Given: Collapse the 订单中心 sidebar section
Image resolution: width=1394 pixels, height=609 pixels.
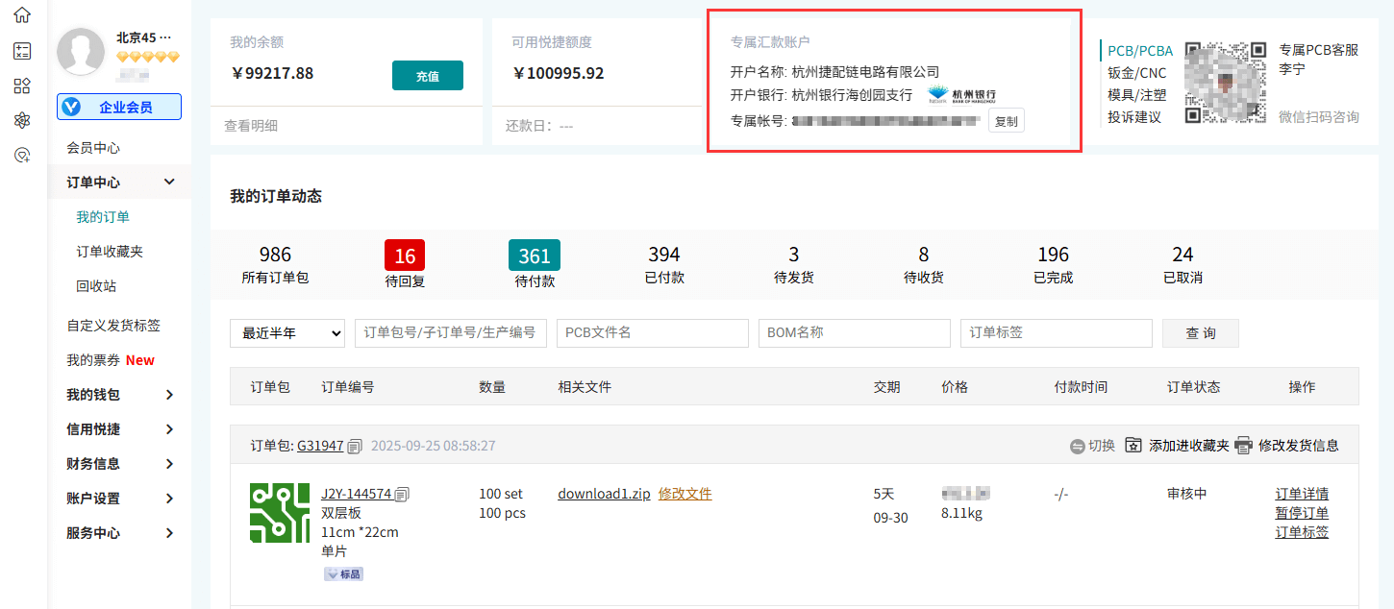Looking at the screenshot, I should tap(169, 183).
